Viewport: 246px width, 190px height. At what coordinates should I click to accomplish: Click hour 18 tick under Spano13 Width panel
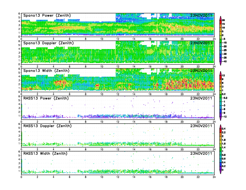tap(166, 94)
